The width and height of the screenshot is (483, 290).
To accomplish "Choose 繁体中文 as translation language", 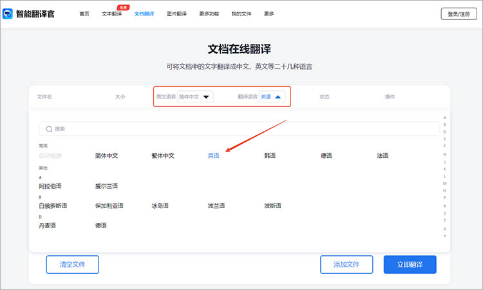I will click(163, 155).
